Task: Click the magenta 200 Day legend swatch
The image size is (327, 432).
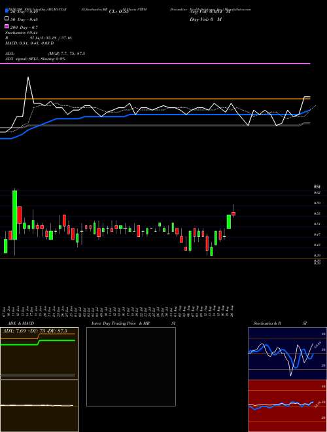Action: (x=7, y=27)
